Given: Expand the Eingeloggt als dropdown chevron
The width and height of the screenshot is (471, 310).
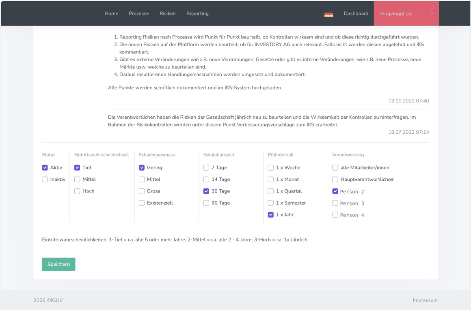Looking at the screenshot, I should [432, 13].
